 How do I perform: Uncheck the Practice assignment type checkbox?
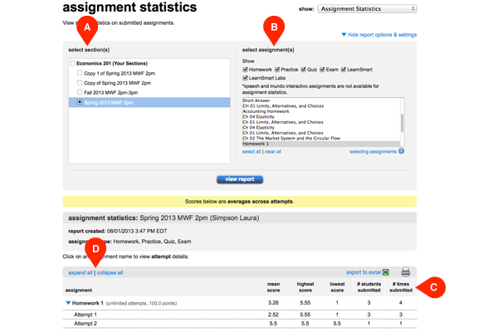pyautogui.click(x=279, y=71)
